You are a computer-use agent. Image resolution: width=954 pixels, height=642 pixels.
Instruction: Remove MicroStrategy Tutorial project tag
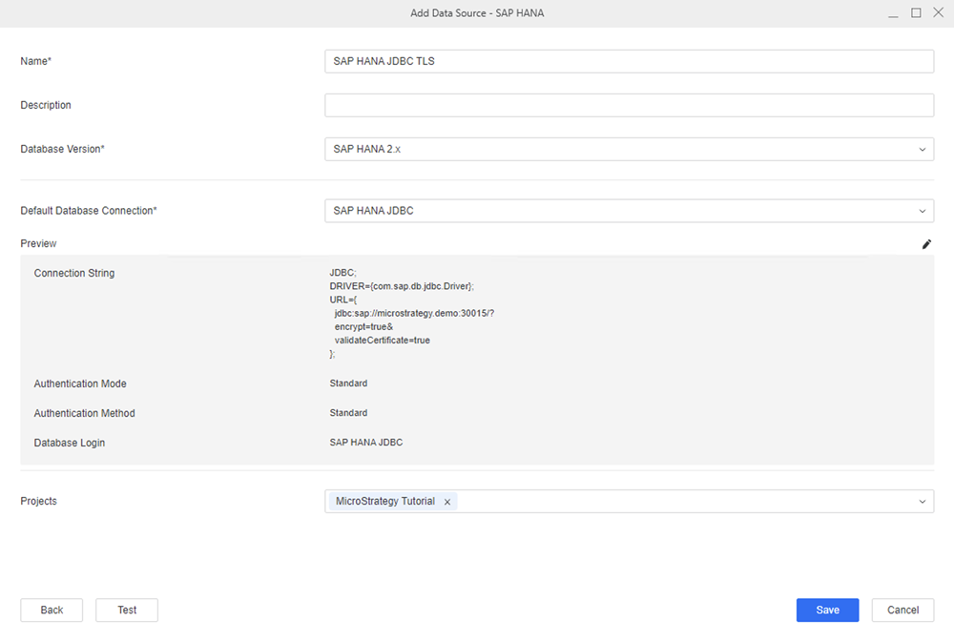click(x=447, y=502)
